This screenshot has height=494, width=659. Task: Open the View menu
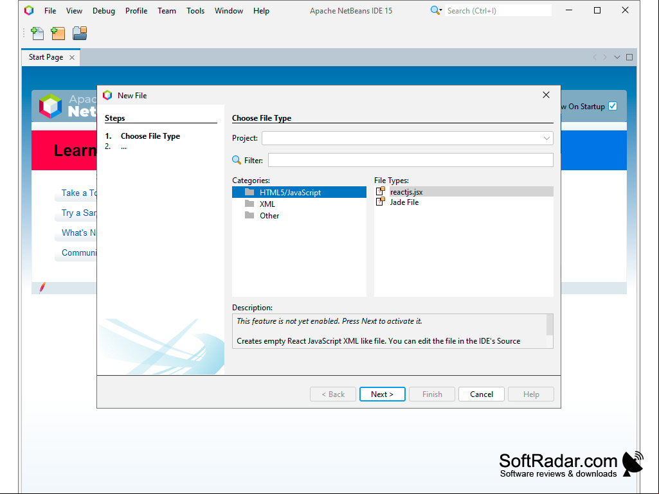coord(74,11)
